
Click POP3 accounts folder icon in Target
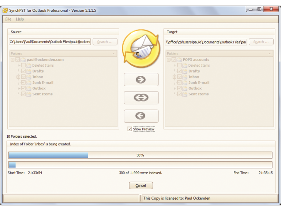tap(179, 60)
